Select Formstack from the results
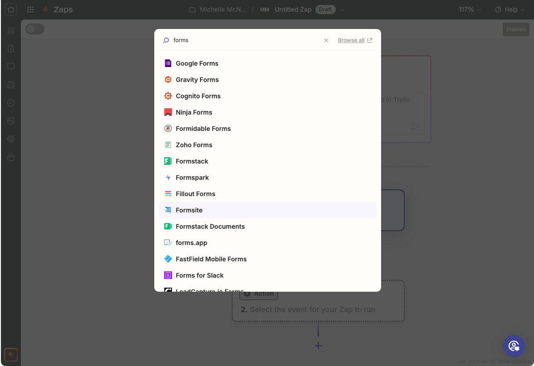Image resolution: width=534 pixels, height=366 pixels. click(x=268, y=161)
